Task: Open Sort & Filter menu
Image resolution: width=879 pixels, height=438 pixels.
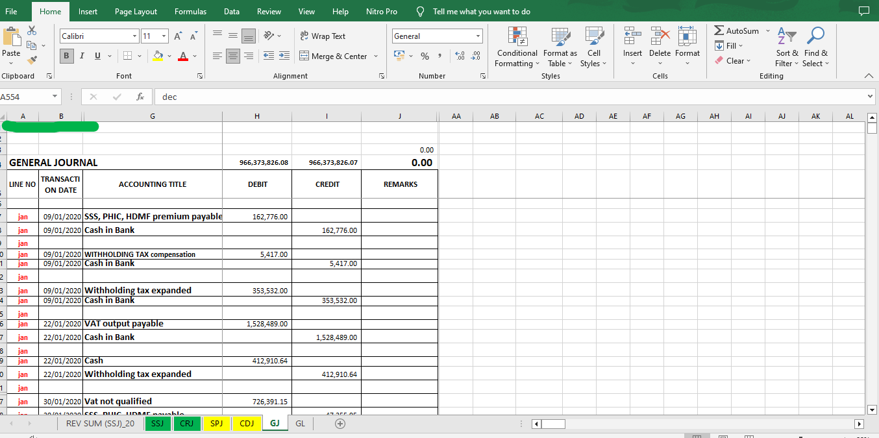Action: tap(787, 47)
